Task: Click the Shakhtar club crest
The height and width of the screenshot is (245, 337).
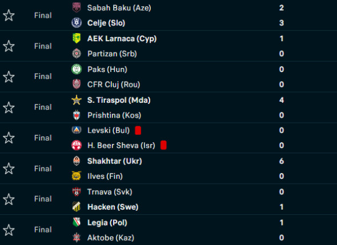Action: pos(77,160)
